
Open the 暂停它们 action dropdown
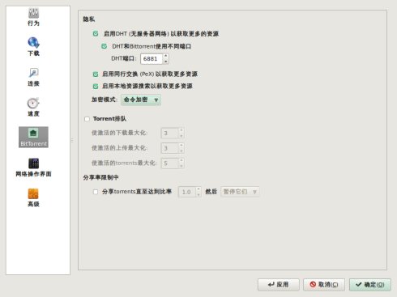click(240, 192)
